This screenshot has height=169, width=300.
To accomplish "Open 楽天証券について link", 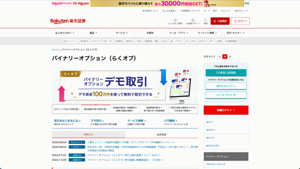I will pos(150,11).
